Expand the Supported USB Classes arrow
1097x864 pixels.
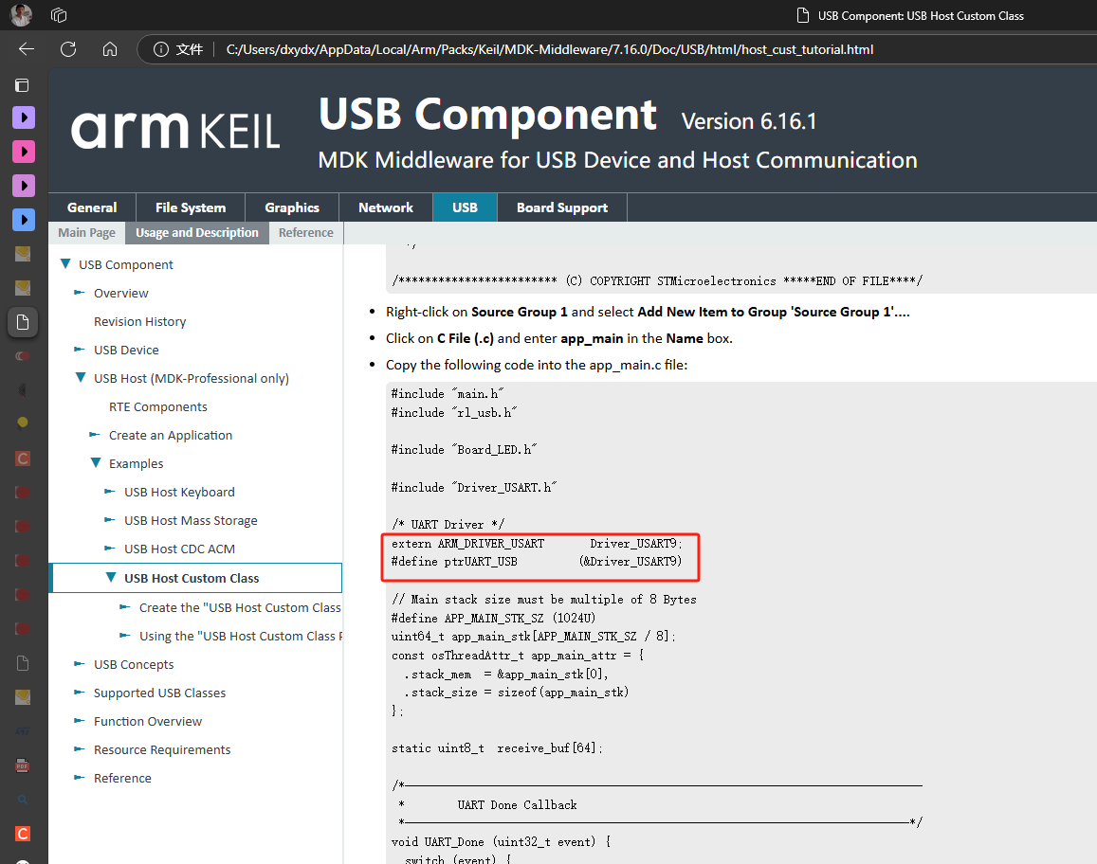tap(80, 692)
